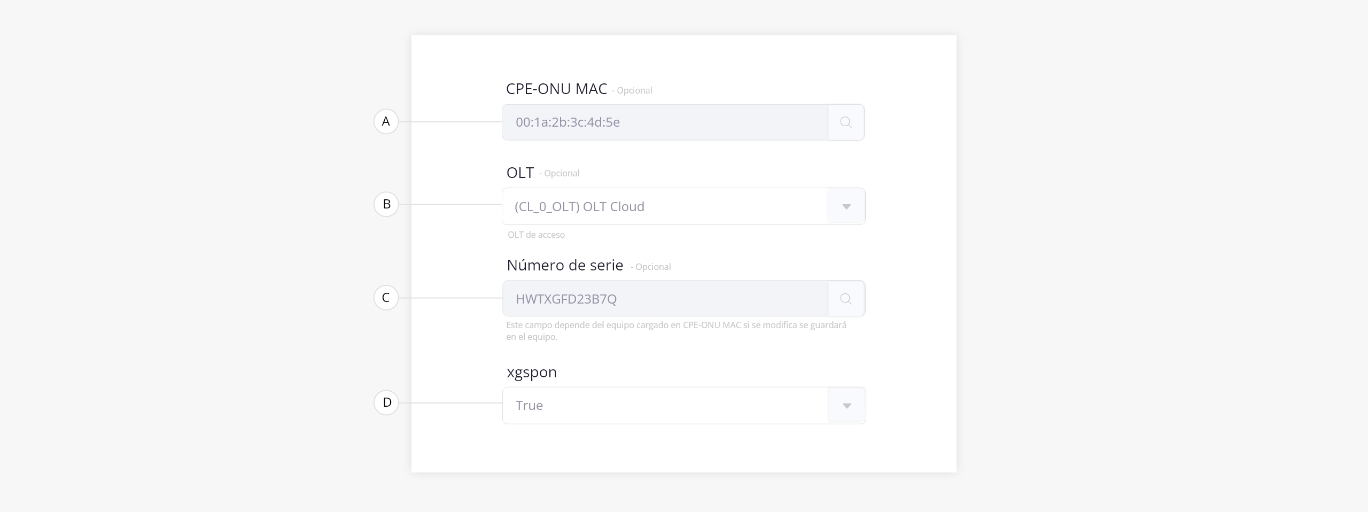This screenshot has width=1368, height=512.
Task: Click the circled C annotation marker
Action: pos(386,298)
